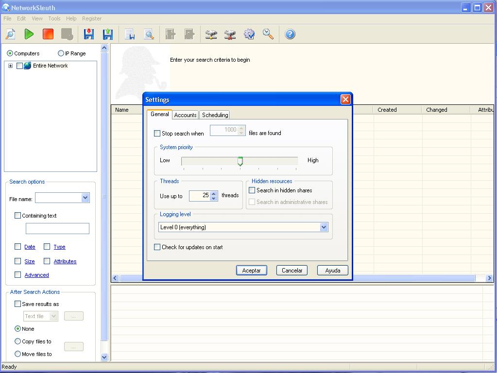Expand the Entire Network tree node
The width and height of the screenshot is (497, 373).
(11, 66)
